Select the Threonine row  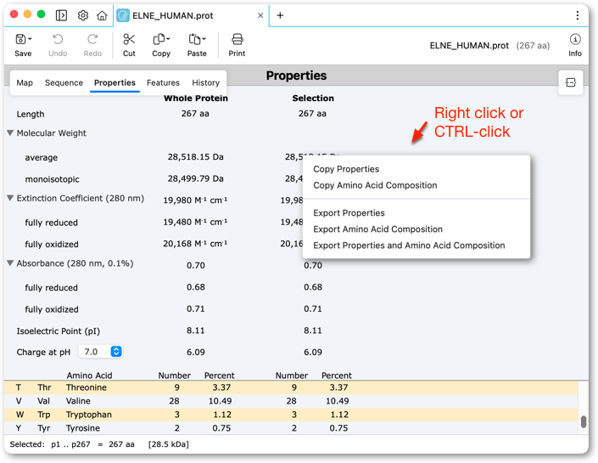point(292,387)
